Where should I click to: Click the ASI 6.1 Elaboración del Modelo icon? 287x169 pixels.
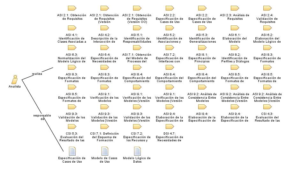[x=235, y=28]
